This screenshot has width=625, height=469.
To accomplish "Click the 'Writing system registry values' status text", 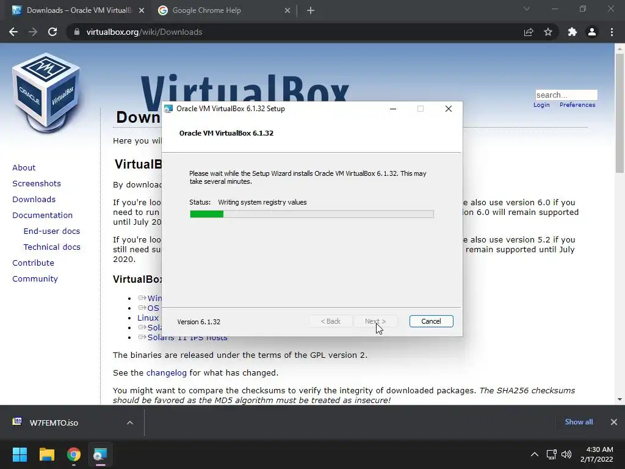I will (262, 202).
